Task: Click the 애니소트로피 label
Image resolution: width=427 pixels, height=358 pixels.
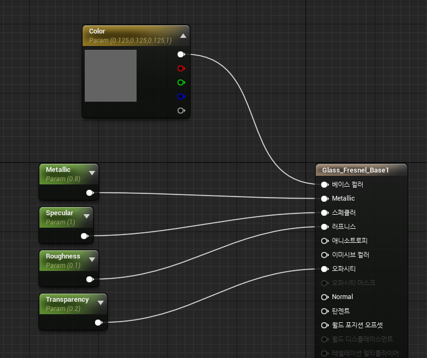Action: [x=350, y=241]
